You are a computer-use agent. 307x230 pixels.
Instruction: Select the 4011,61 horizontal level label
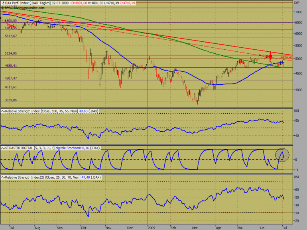click(x=11, y=87)
